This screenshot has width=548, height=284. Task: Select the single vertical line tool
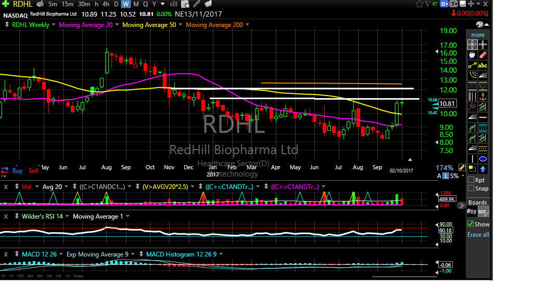point(472,159)
